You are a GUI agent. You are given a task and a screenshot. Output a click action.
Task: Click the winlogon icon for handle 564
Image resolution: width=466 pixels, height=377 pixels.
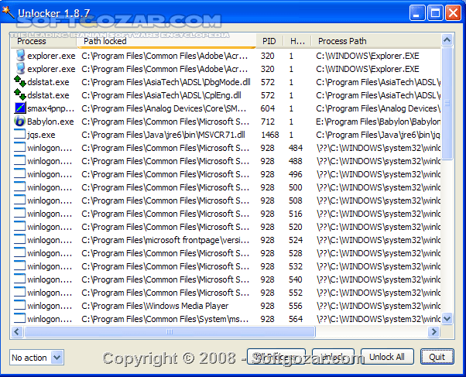tap(20, 319)
